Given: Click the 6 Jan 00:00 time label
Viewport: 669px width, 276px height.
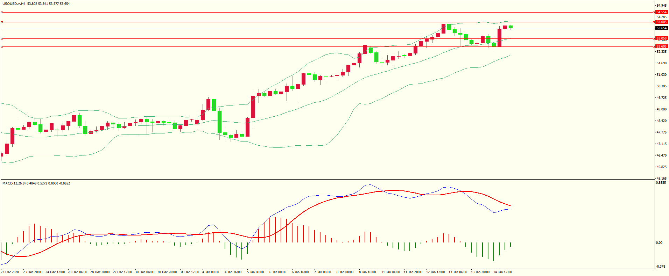Looking at the screenshot, I should (278, 272).
